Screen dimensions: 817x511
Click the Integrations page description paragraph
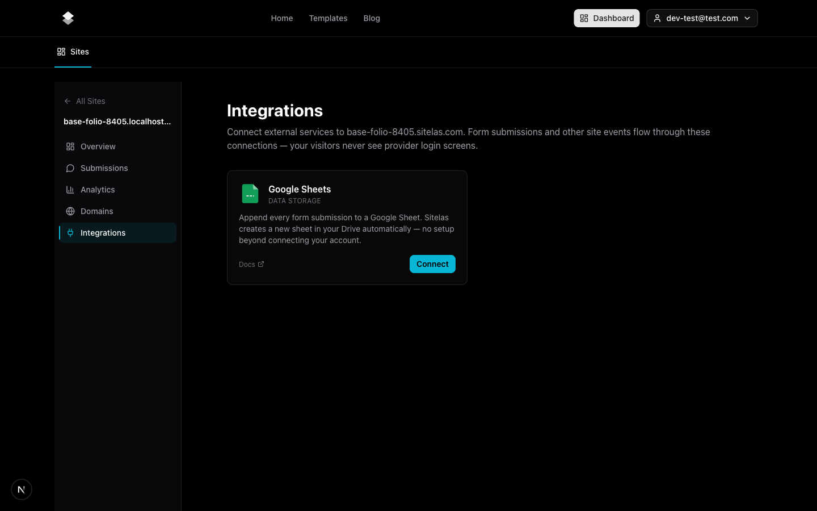point(469,139)
